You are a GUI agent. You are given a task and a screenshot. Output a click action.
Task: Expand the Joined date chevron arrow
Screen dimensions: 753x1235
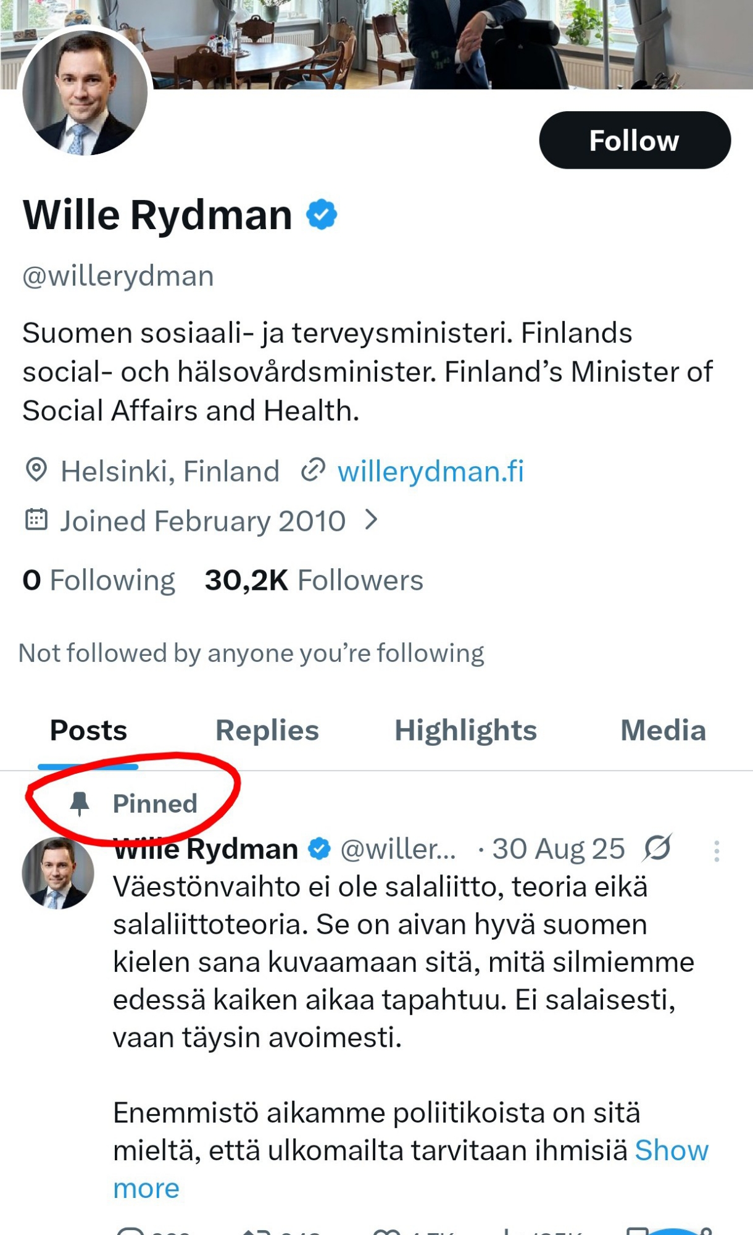click(370, 520)
